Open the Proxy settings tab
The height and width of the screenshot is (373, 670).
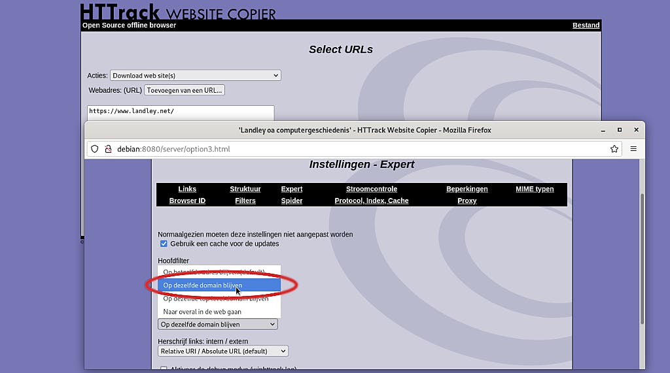click(x=467, y=201)
